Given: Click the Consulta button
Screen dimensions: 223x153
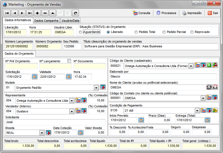Looking at the screenshot, I should coord(142,13).
